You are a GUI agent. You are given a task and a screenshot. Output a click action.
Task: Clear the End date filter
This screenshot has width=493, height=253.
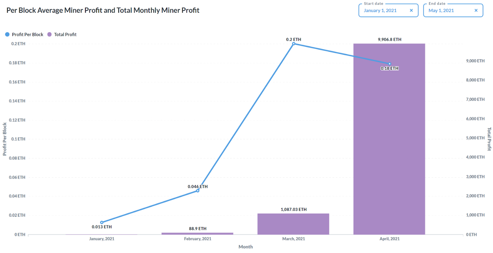(x=476, y=11)
